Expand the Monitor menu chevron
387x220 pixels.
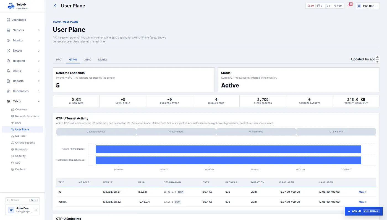click(39, 41)
